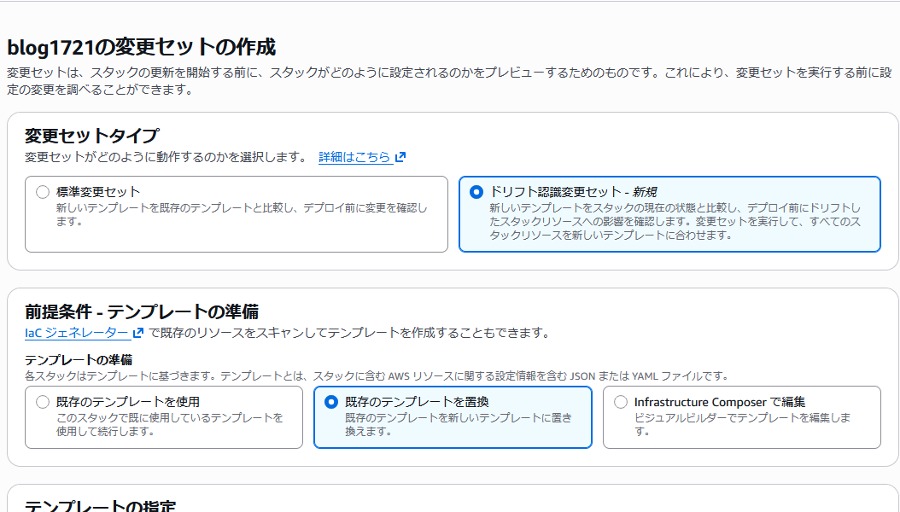
Task: Select the 標準変更セット radio button
Action: pos(43,192)
